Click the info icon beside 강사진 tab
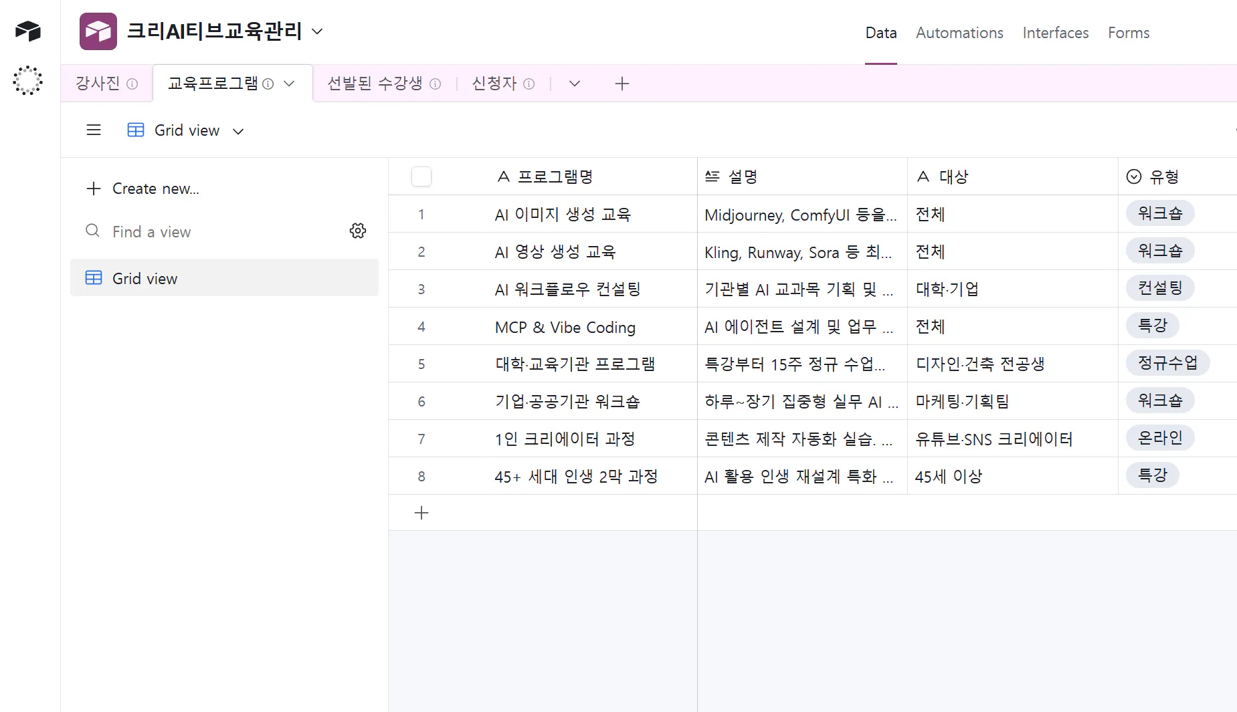1237x712 pixels. point(133,84)
